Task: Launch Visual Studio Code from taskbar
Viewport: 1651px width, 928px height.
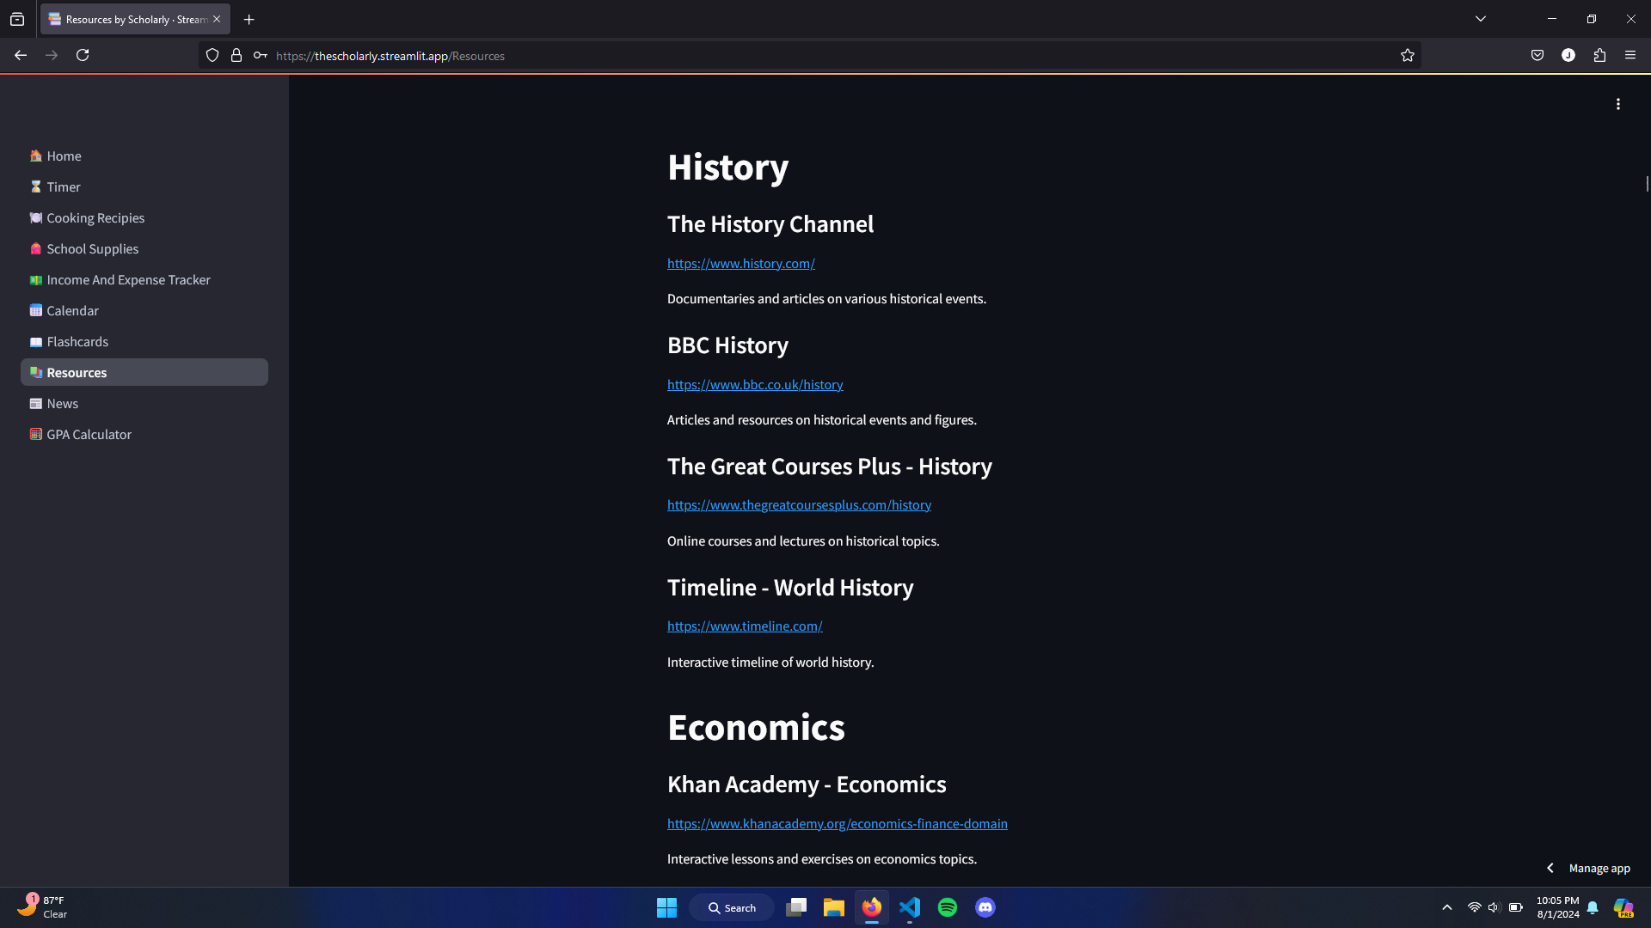Action: tap(910, 907)
